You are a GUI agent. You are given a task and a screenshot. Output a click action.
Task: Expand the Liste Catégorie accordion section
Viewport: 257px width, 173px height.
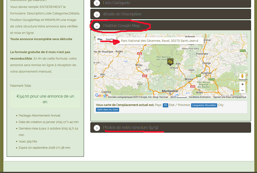click(171, 3)
